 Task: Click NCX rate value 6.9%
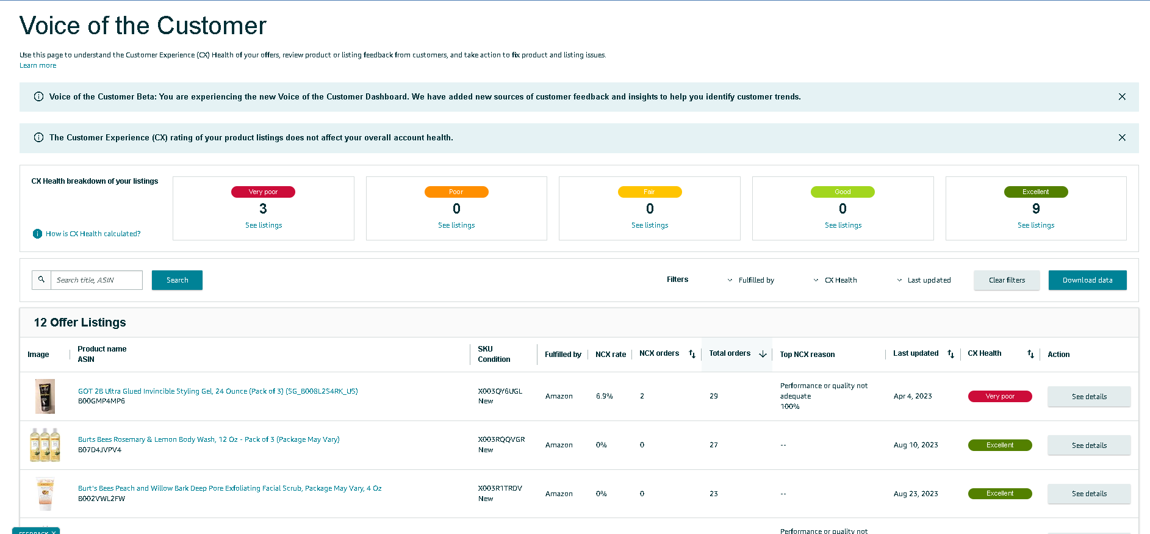tap(605, 396)
